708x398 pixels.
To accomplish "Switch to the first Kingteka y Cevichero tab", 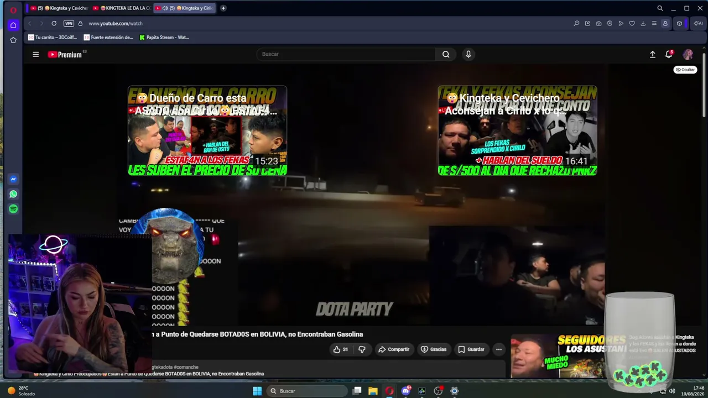I will pos(60,8).
